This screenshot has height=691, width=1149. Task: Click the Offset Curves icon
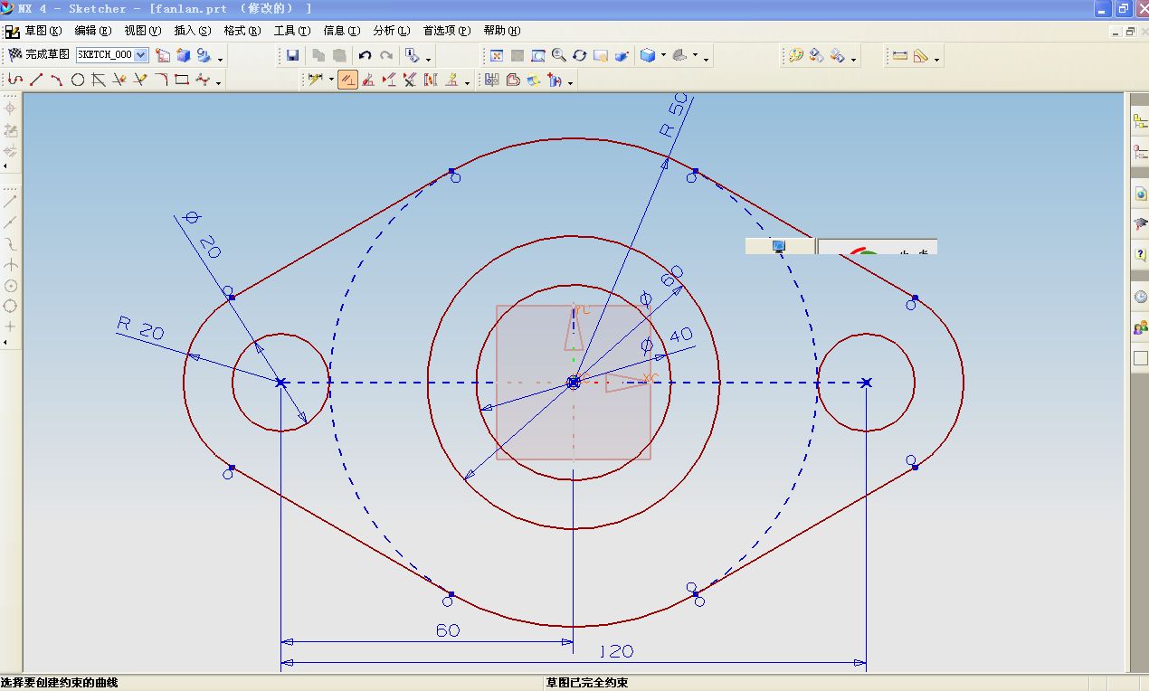(513, 80)
